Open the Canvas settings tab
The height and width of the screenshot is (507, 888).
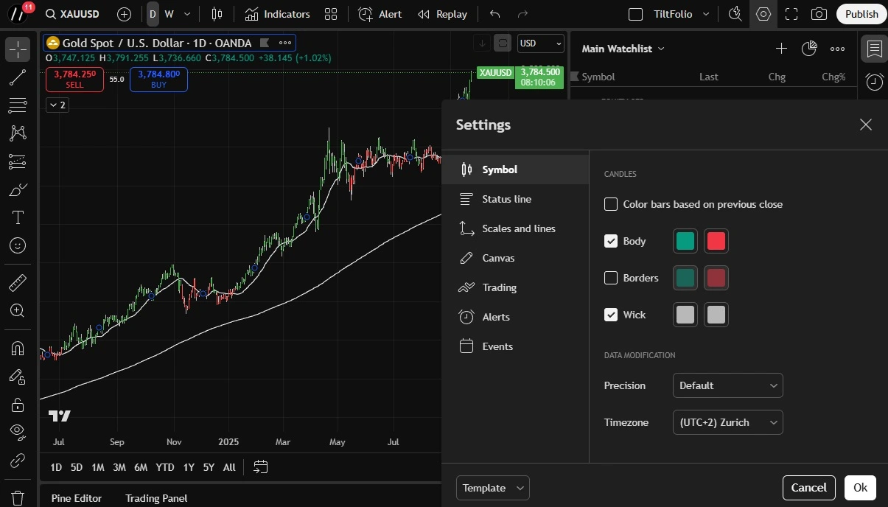[498, 258]
